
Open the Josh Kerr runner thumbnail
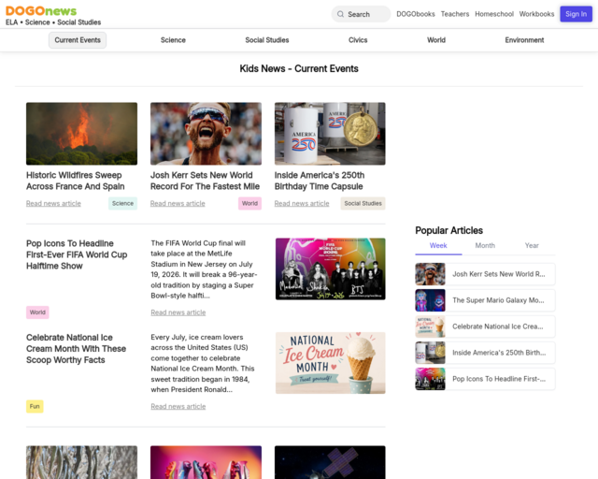(x=206, y=134)
